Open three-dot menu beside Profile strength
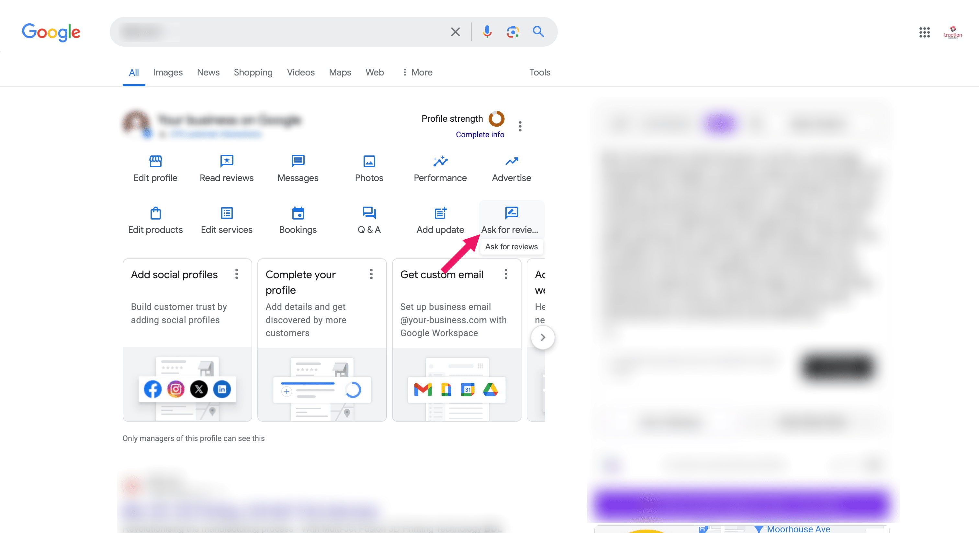Image resolution: width=979 pixels, height=533 pixels. [520, 126]
